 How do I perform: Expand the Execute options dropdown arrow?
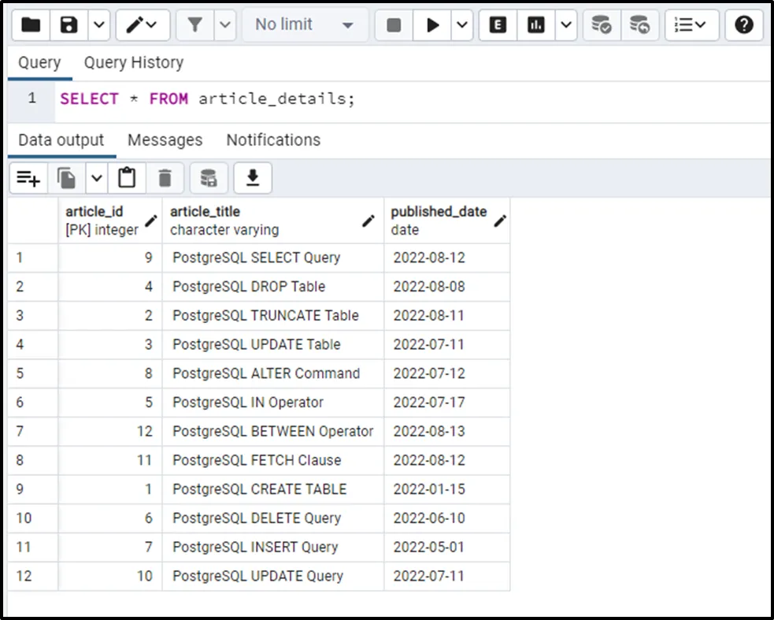[x=461, y=25]
